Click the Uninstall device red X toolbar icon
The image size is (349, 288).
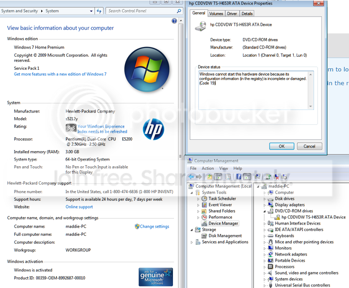point(276,177)
